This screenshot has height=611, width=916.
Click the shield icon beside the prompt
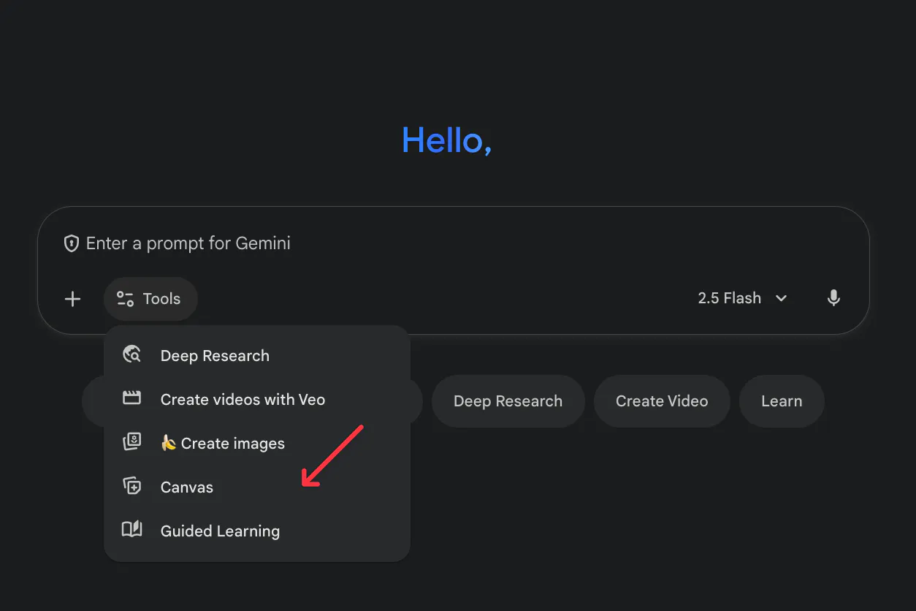[72, 243]
